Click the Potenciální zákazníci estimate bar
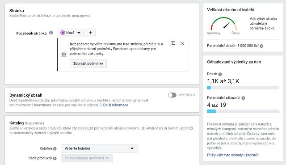The width and height of the screenshot is (286, 165). [243, 111]
